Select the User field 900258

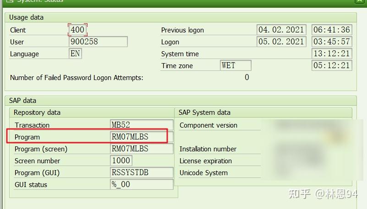point(98,42)
